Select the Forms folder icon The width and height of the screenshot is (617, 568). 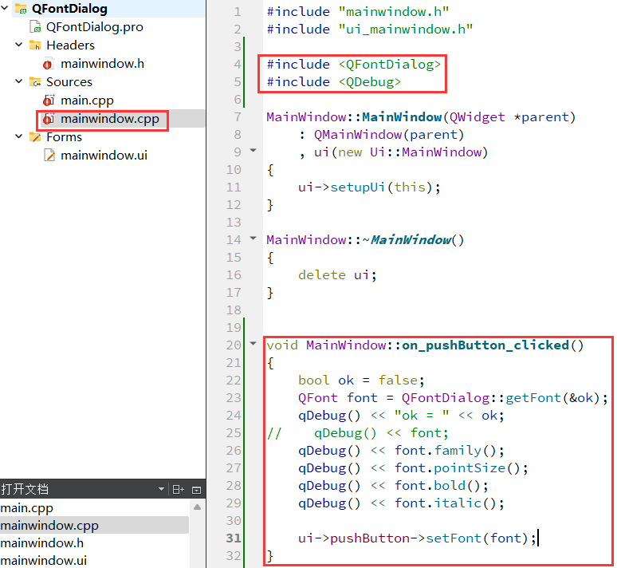pyautogui.click(x=35, y=136)
